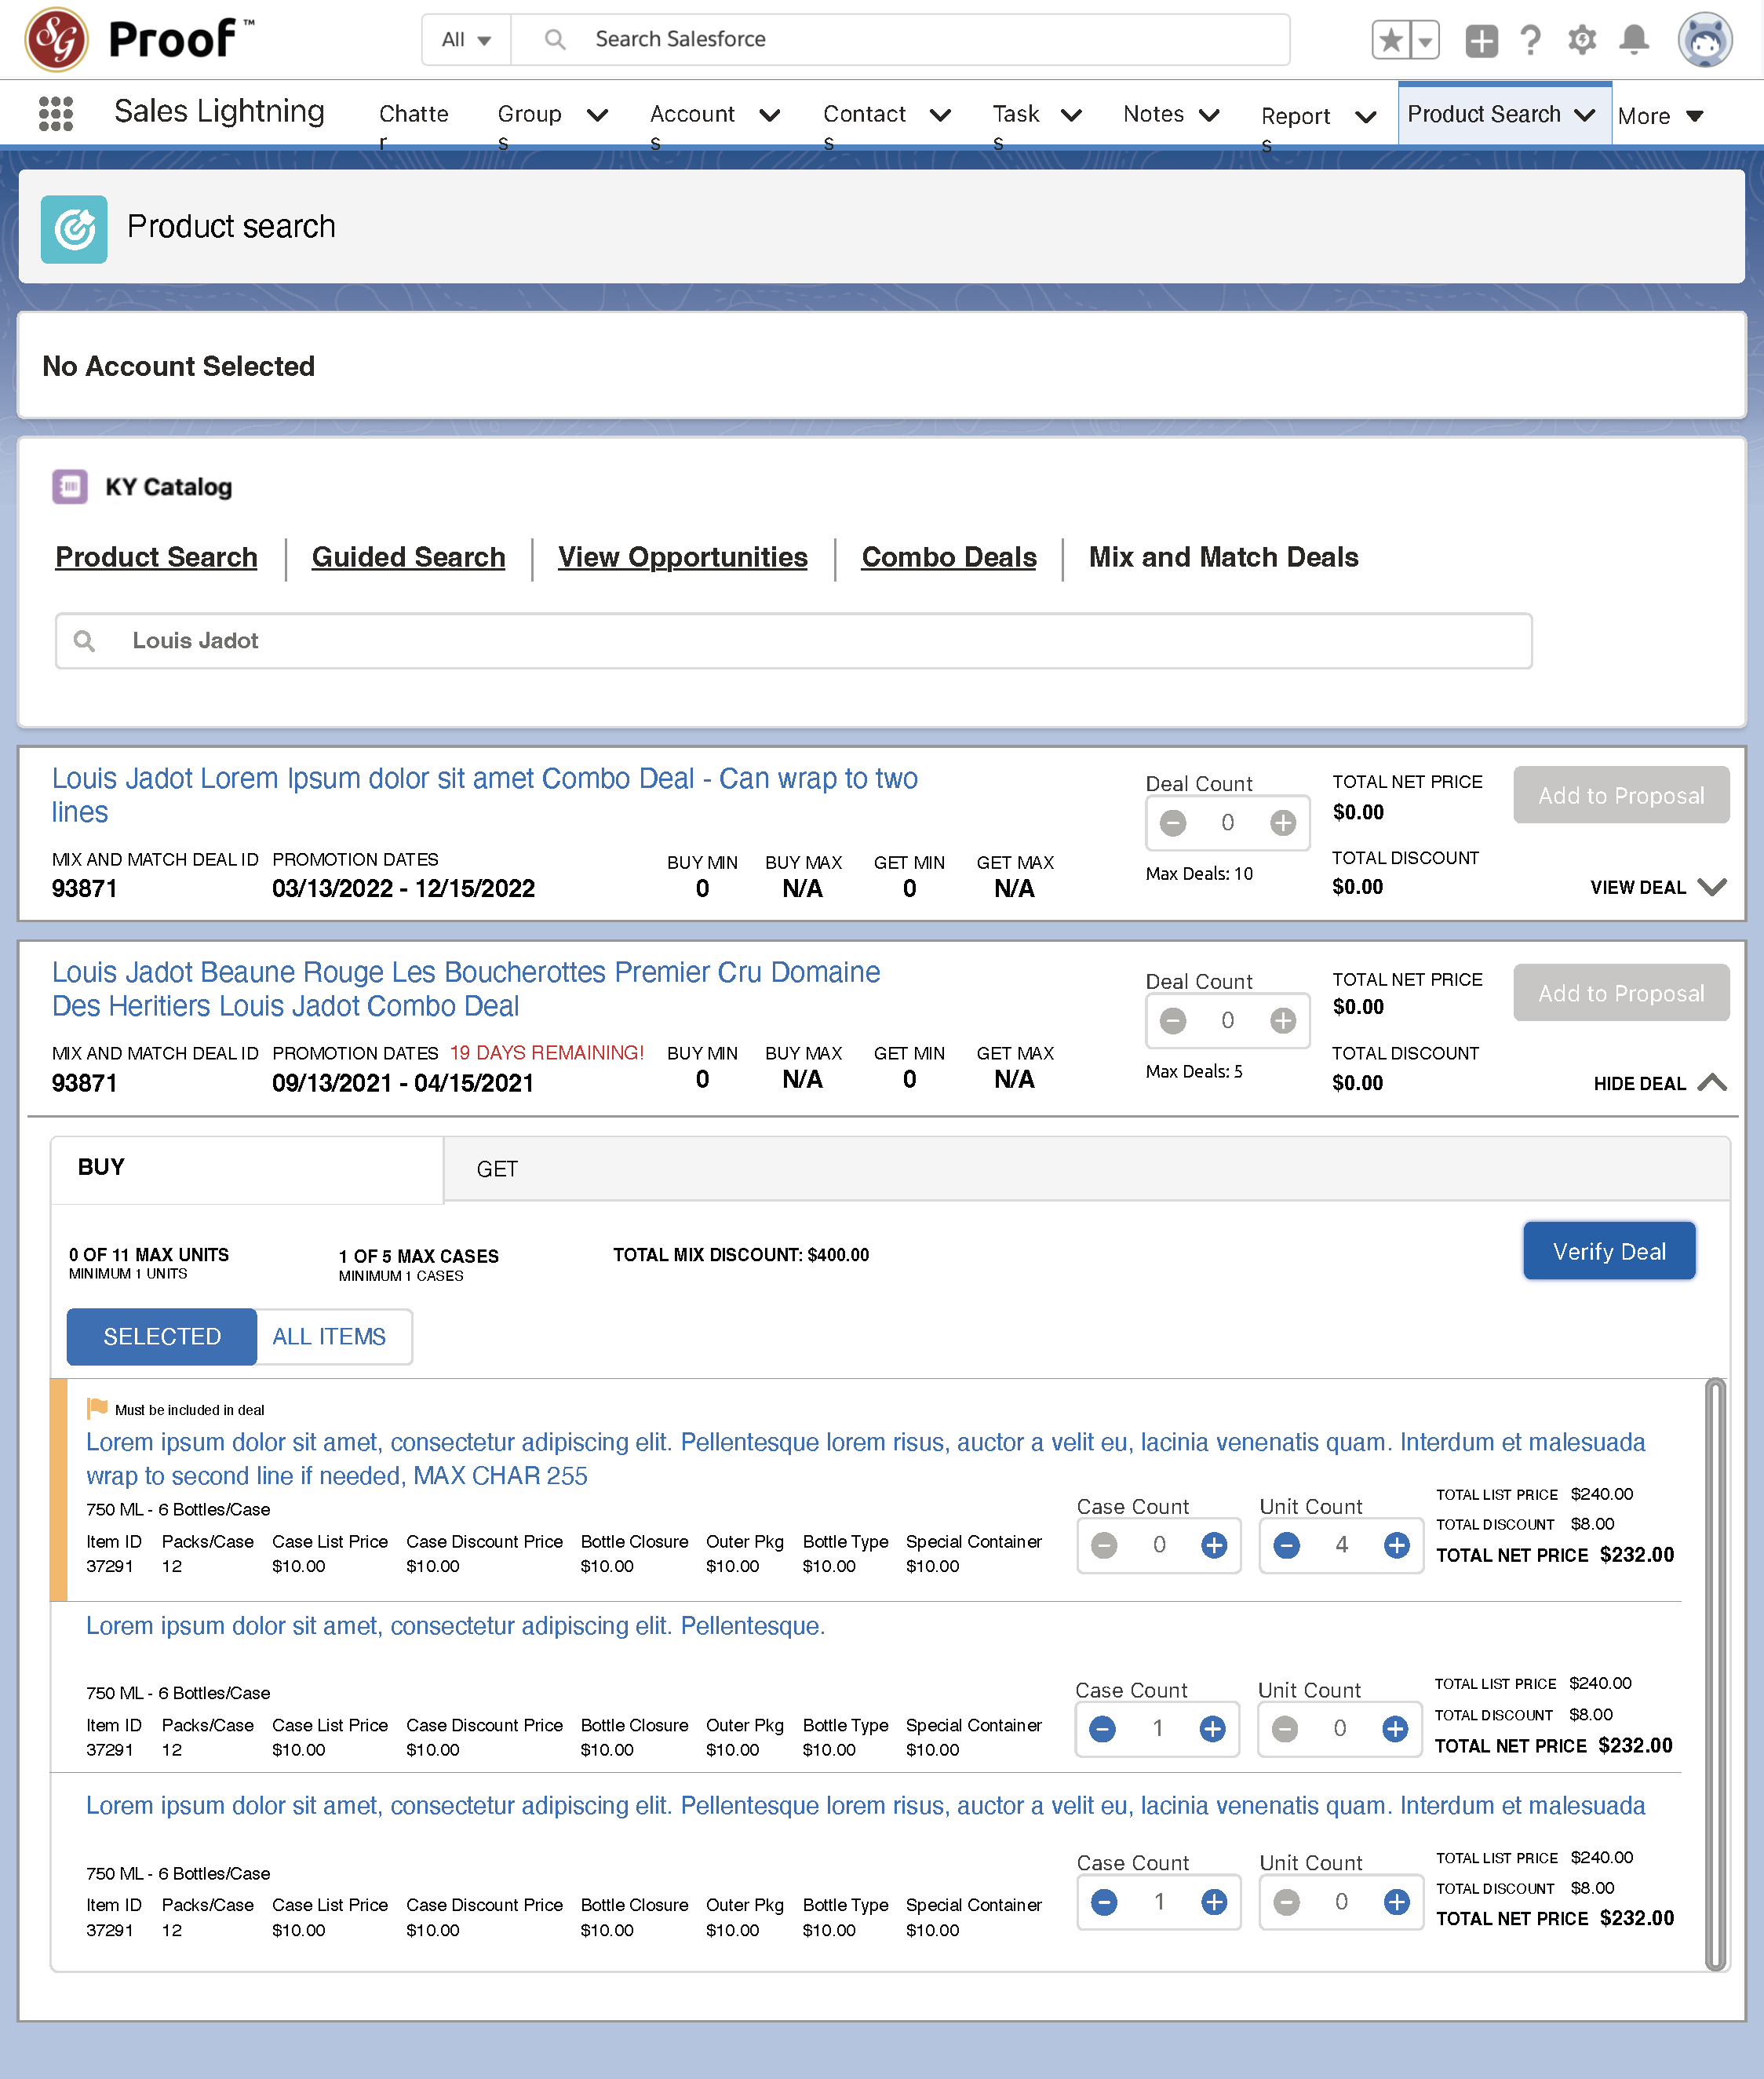Click the Louis Jadot catalog search field
This screenshot has width=1764, height=2079.
793,641
